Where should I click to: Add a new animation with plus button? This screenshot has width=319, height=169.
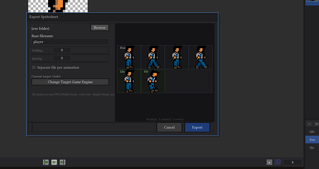tap(309, 124)
